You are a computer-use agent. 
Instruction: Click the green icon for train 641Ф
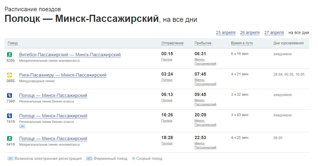point(9,139)
